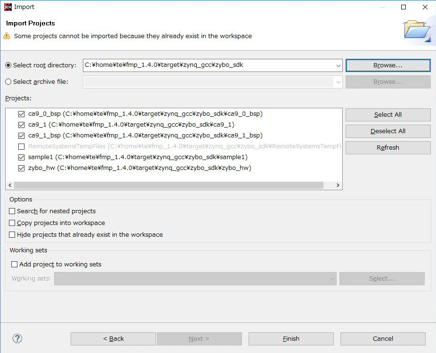
Task: Enable Copy projects into workspace option
Action: [x=12, y=223]
